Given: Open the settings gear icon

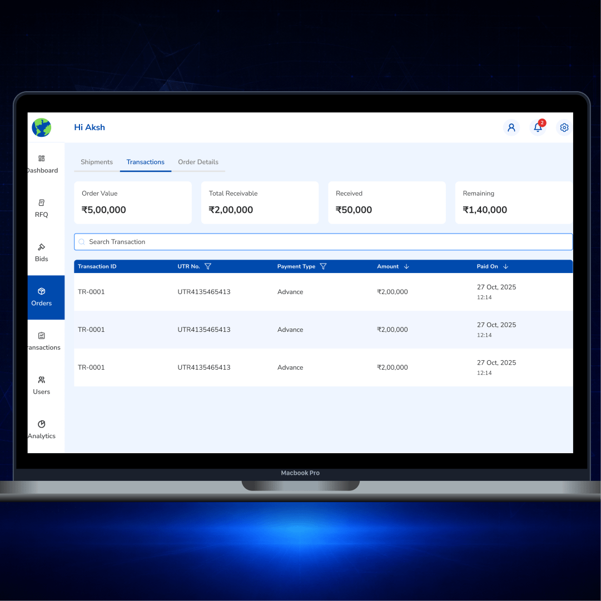Looking at the screenshot, I should [x=564, y=127].
